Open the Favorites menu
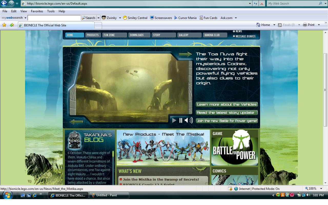 [x=37, y=11]
